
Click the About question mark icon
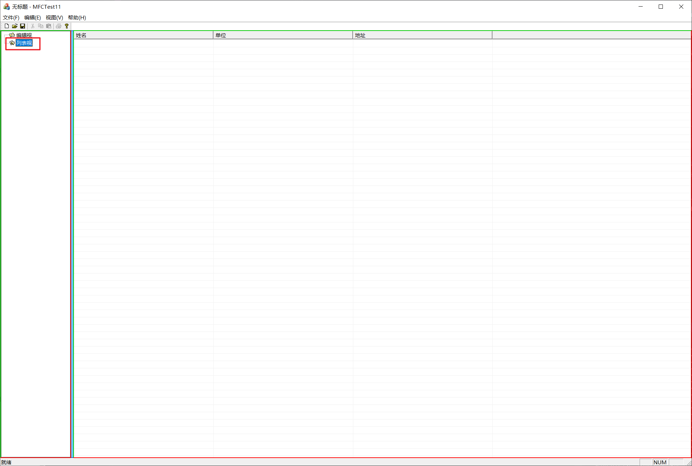(x=67, y=26)
